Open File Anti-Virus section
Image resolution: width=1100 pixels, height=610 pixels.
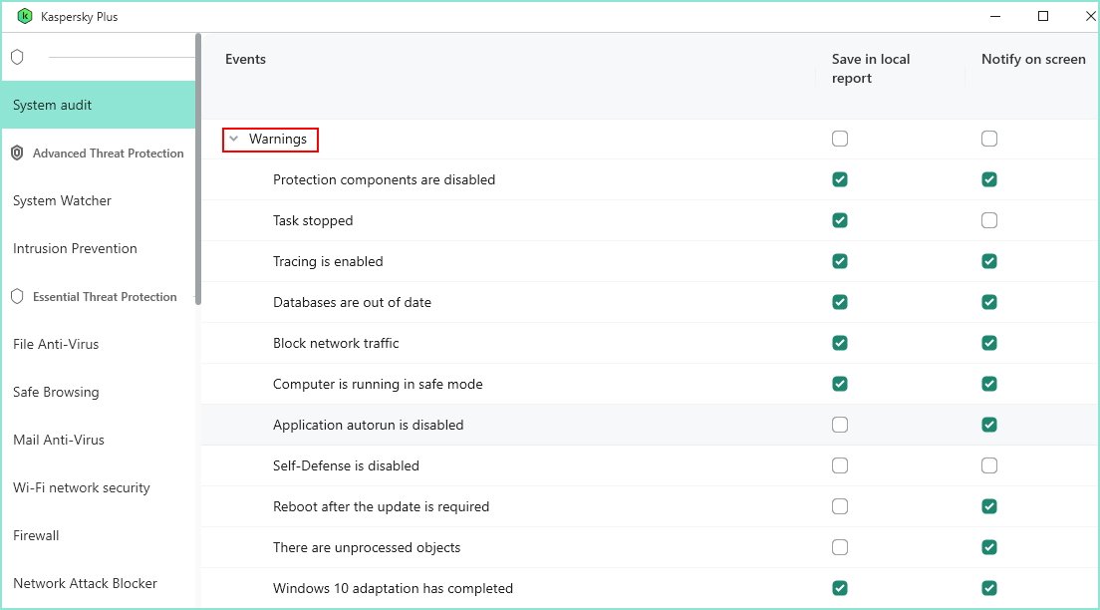point(56,345)
